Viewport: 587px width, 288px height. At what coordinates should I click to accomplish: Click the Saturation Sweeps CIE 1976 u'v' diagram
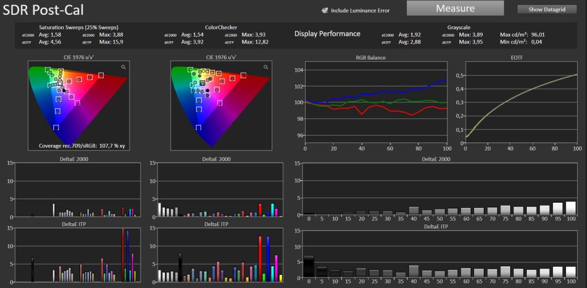pos(78,105)
